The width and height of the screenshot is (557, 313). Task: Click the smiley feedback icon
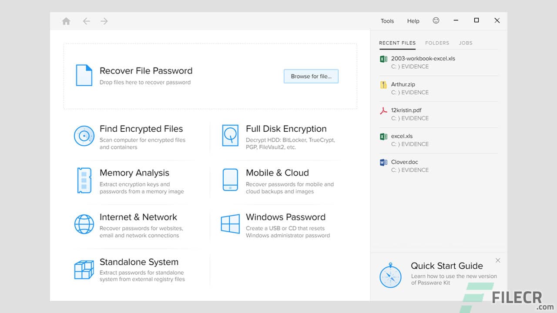point(436,20)
